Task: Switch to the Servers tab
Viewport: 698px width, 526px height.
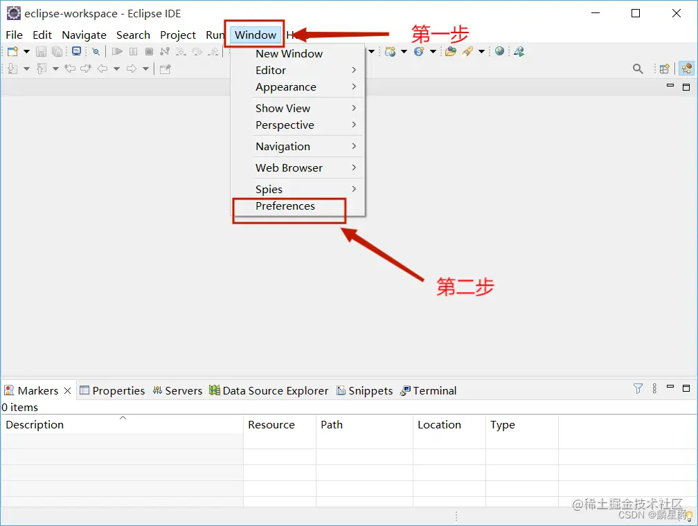Action: pos(177,391)
